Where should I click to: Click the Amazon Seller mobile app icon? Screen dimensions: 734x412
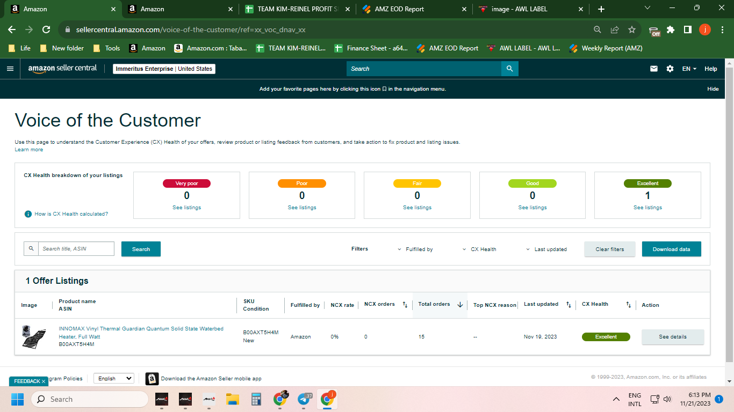(x=152, y=379)
